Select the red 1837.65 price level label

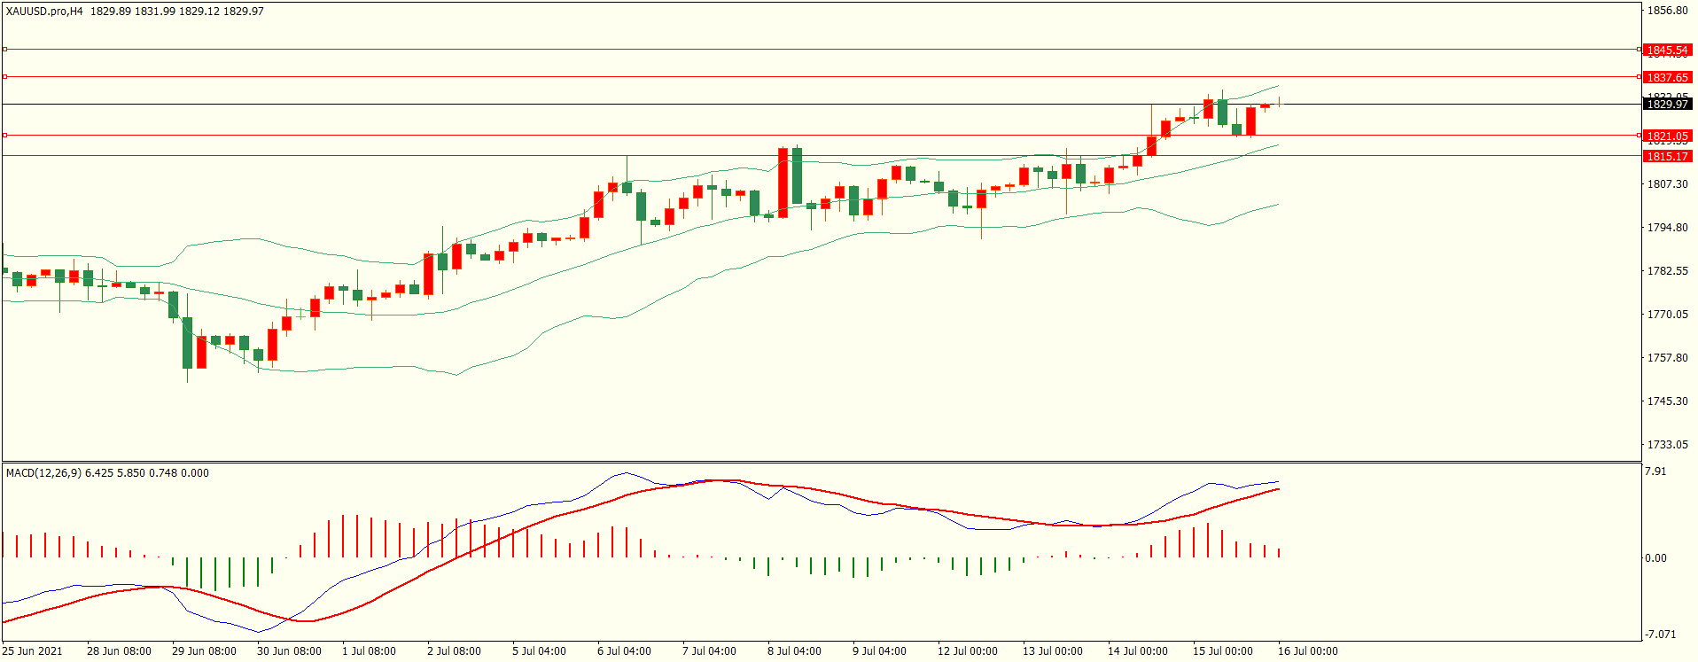pos(1667,78)
